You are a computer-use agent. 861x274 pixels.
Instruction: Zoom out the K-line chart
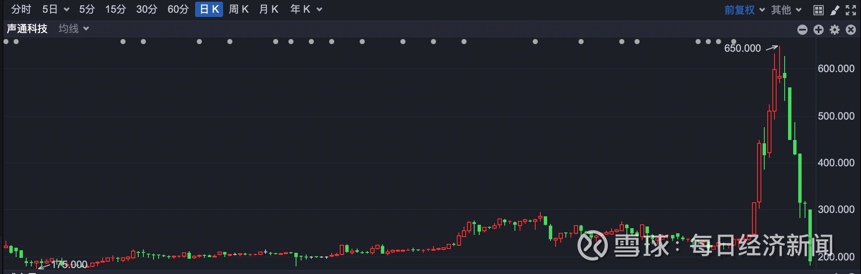[802, 29]
